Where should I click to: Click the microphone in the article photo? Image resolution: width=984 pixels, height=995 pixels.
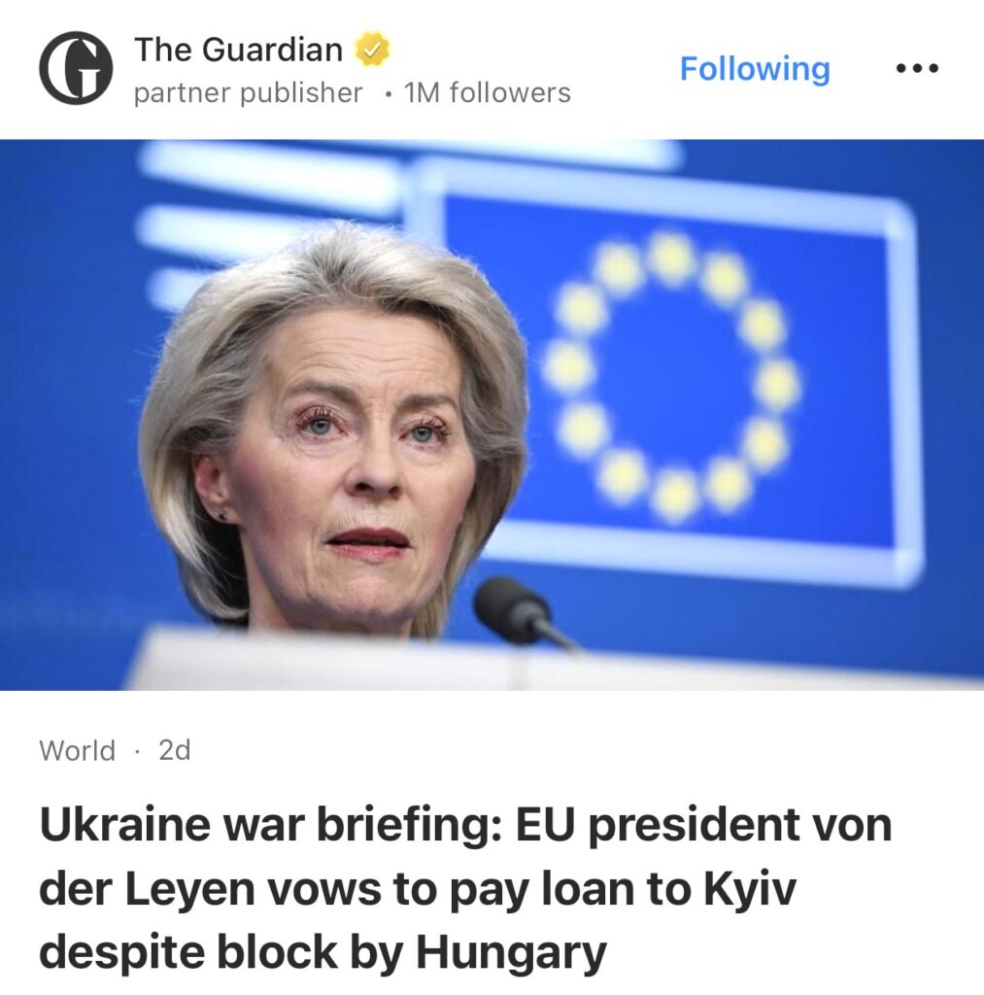(524, 614)
